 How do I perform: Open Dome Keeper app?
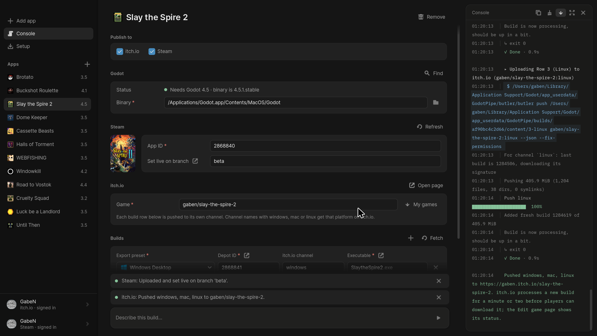coord(47,118)
